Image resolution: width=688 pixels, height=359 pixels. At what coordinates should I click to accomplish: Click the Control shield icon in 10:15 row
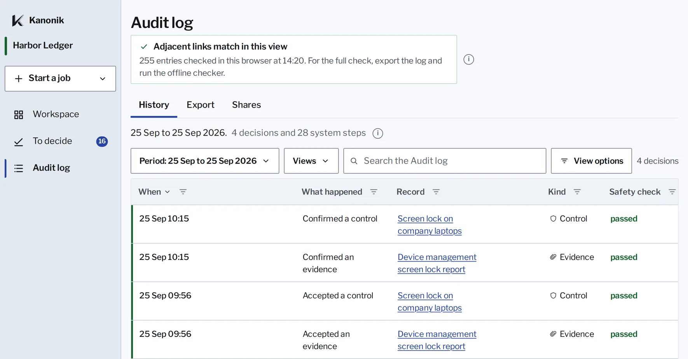tap(553, 219)
